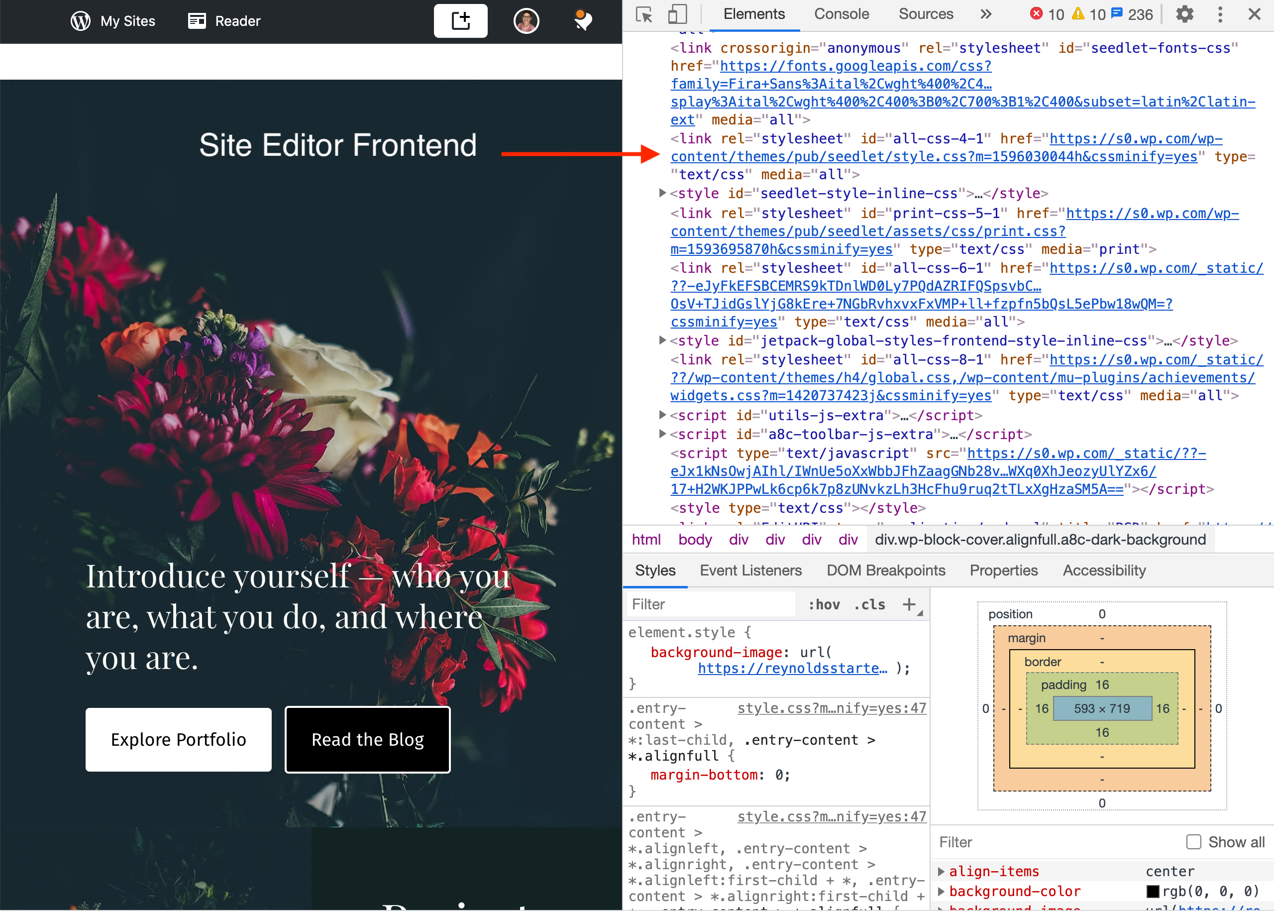
Task: Click the WordPress logo in the masterbar
Action: coord(80,21)
